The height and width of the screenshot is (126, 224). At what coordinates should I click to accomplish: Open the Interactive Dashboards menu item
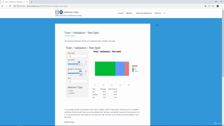tap(144, 13)
